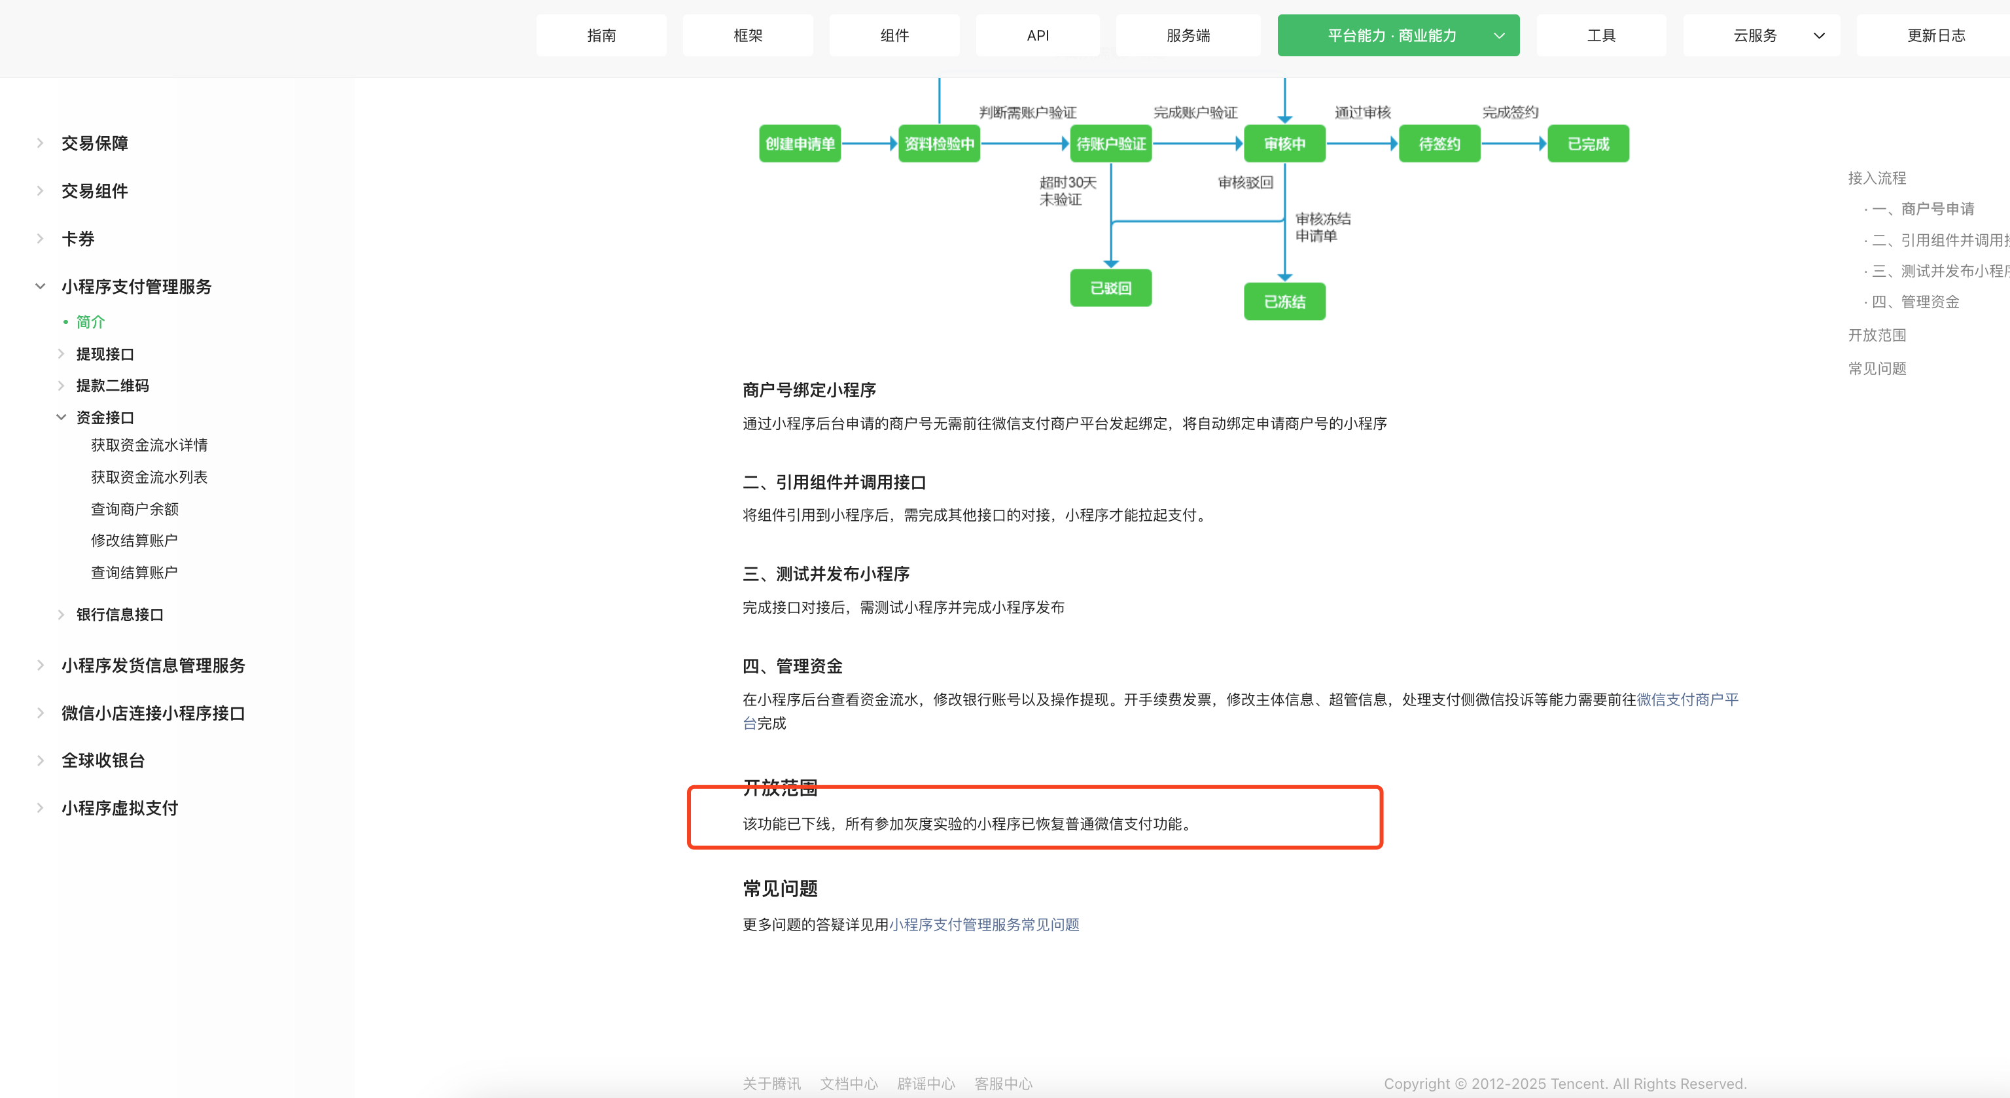This screenshot has width=2010, height=1098.
Task: Expand the 银行信息接口 chevron arrow
Action: click(x=61, y=615)
